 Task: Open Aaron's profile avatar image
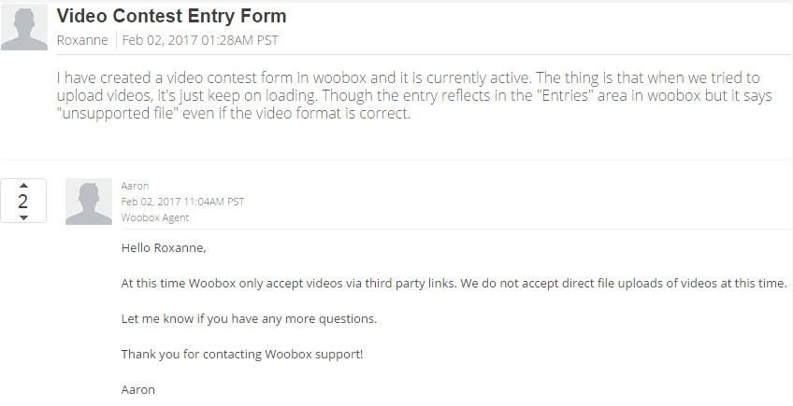tap(89, 202)
